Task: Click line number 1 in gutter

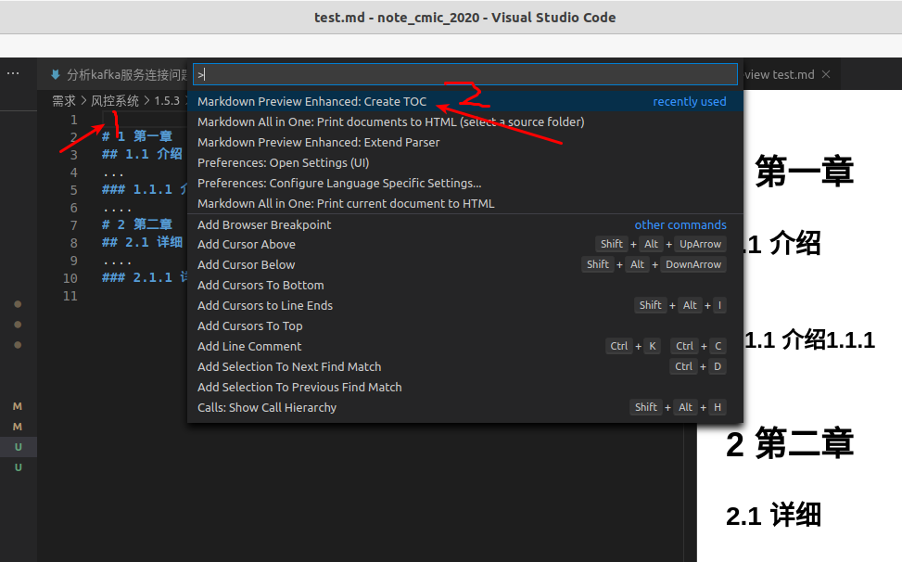Action: click(x=73, y=120)
